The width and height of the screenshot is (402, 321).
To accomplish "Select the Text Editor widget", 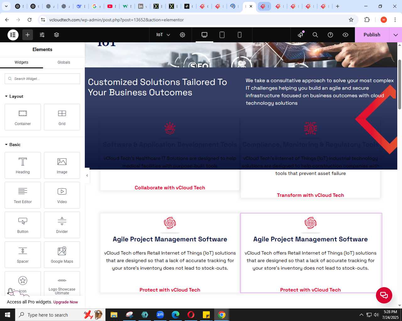I will click(x=23, y=195).
